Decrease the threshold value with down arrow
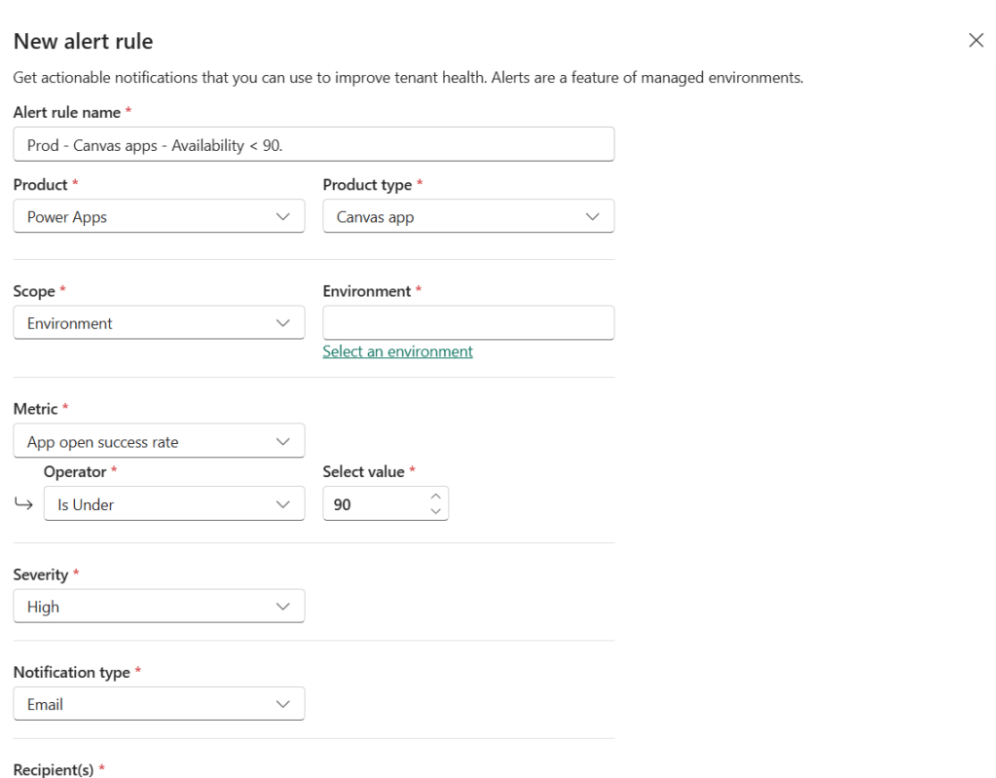This screenshot has width=996, height=778. 435,511
